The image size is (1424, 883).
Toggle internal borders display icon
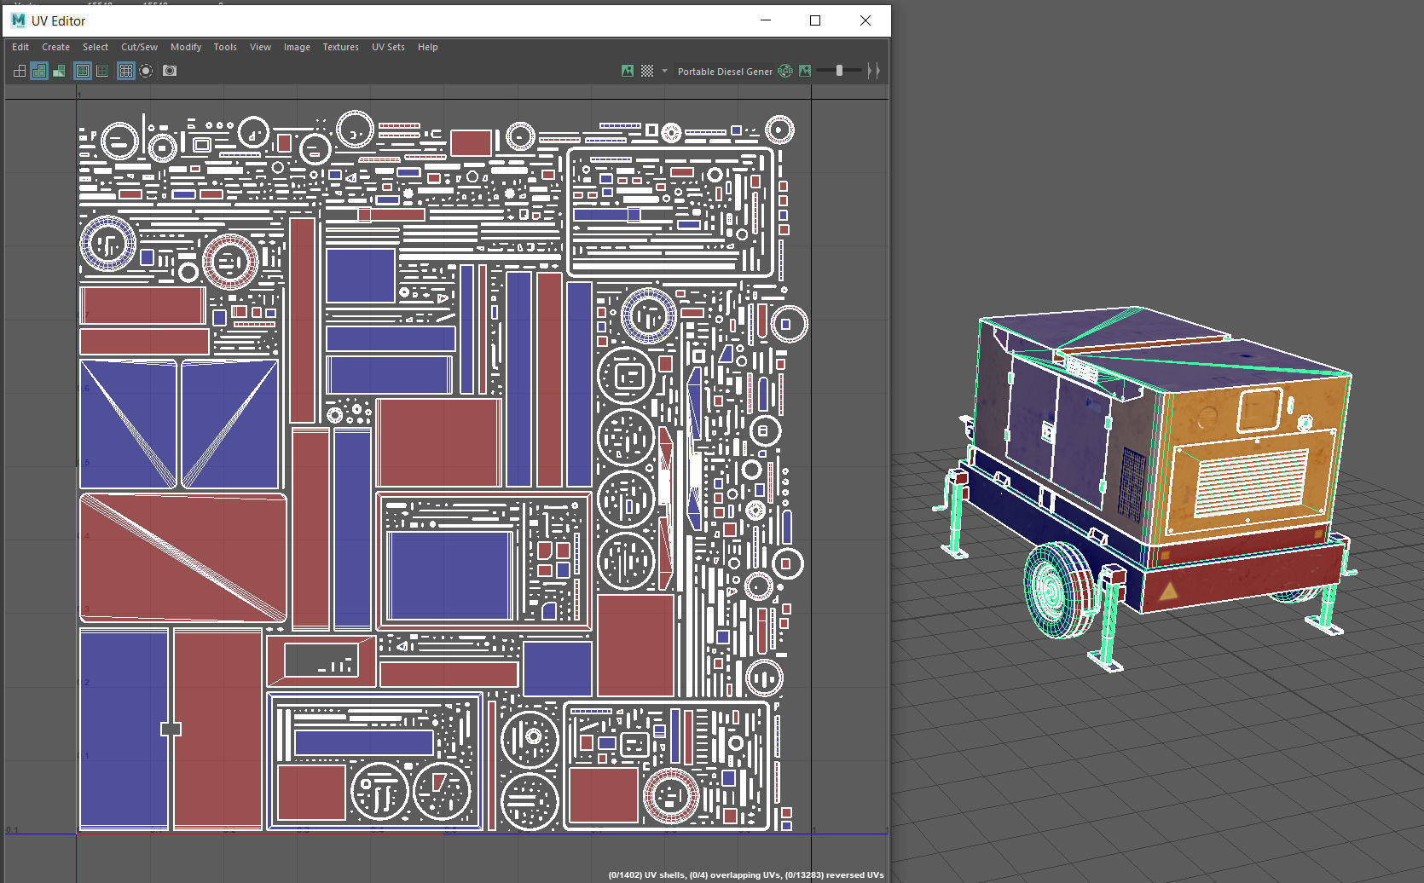(102, 71)
